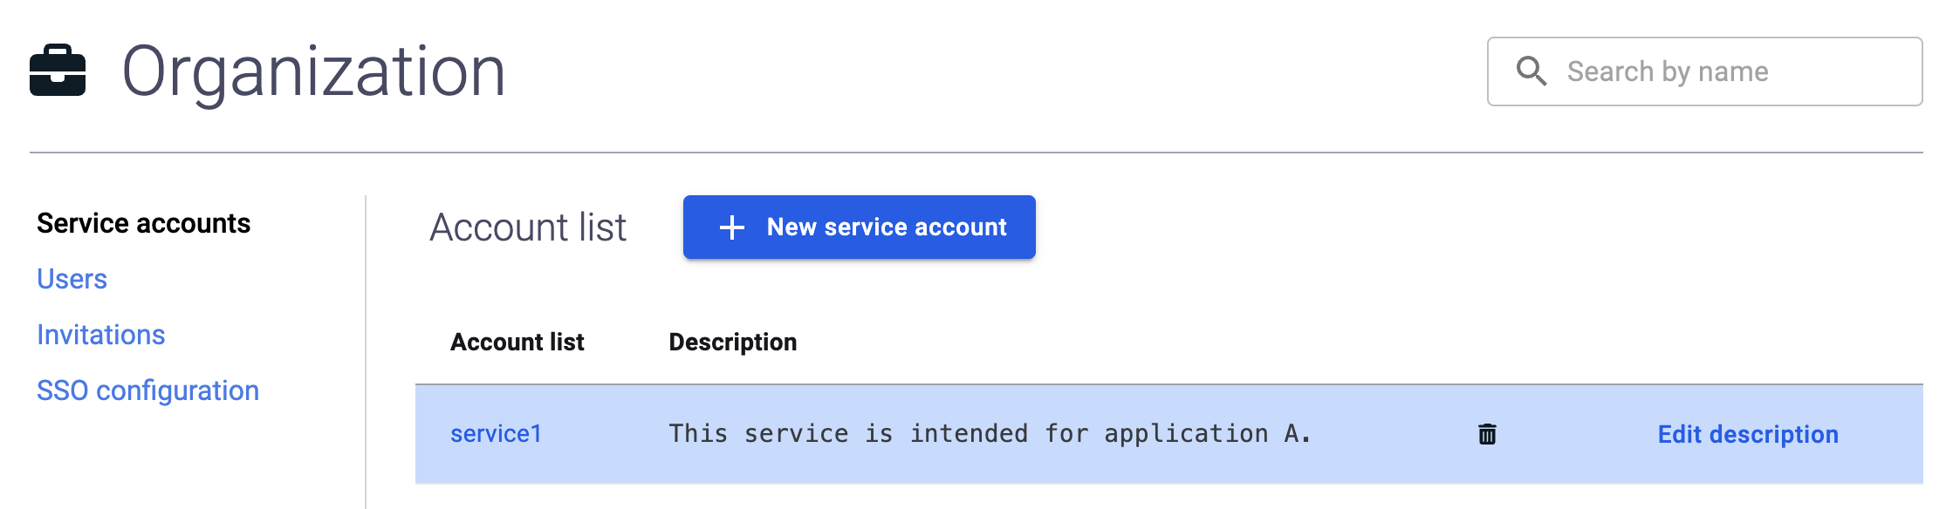This screenshot has height=509, width=1953.
Task: Click the briefcase Organization icon
Action: 58,71
